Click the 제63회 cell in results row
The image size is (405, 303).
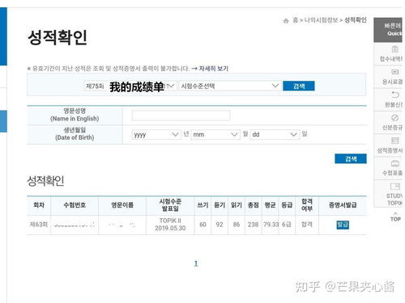pyautogui.click(x=39, y=225)
